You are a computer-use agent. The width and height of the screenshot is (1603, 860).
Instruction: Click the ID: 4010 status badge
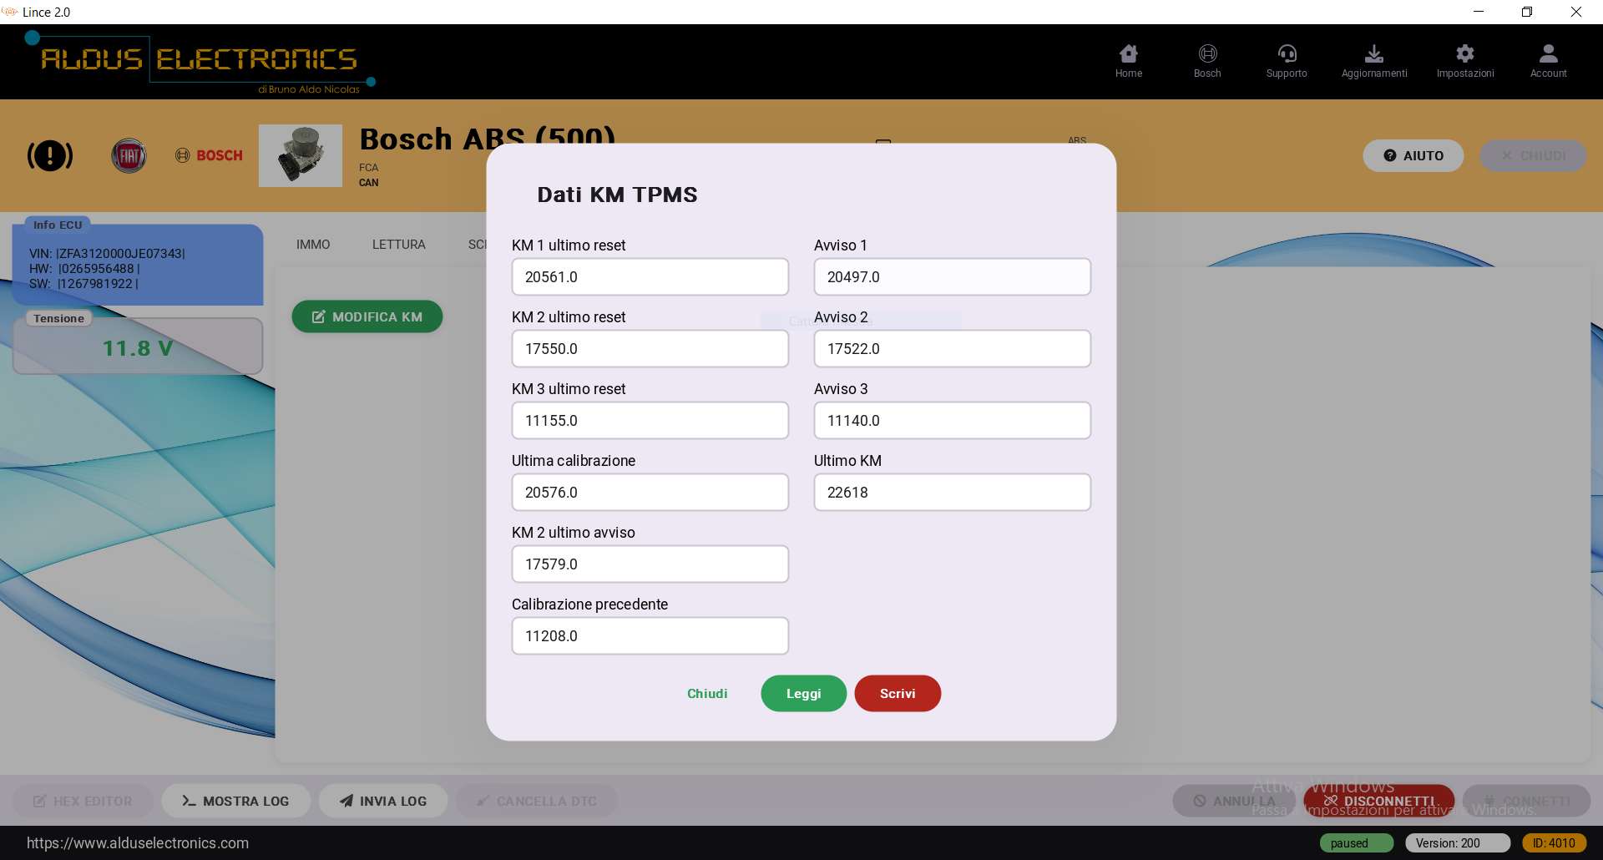coord(1554,843)
